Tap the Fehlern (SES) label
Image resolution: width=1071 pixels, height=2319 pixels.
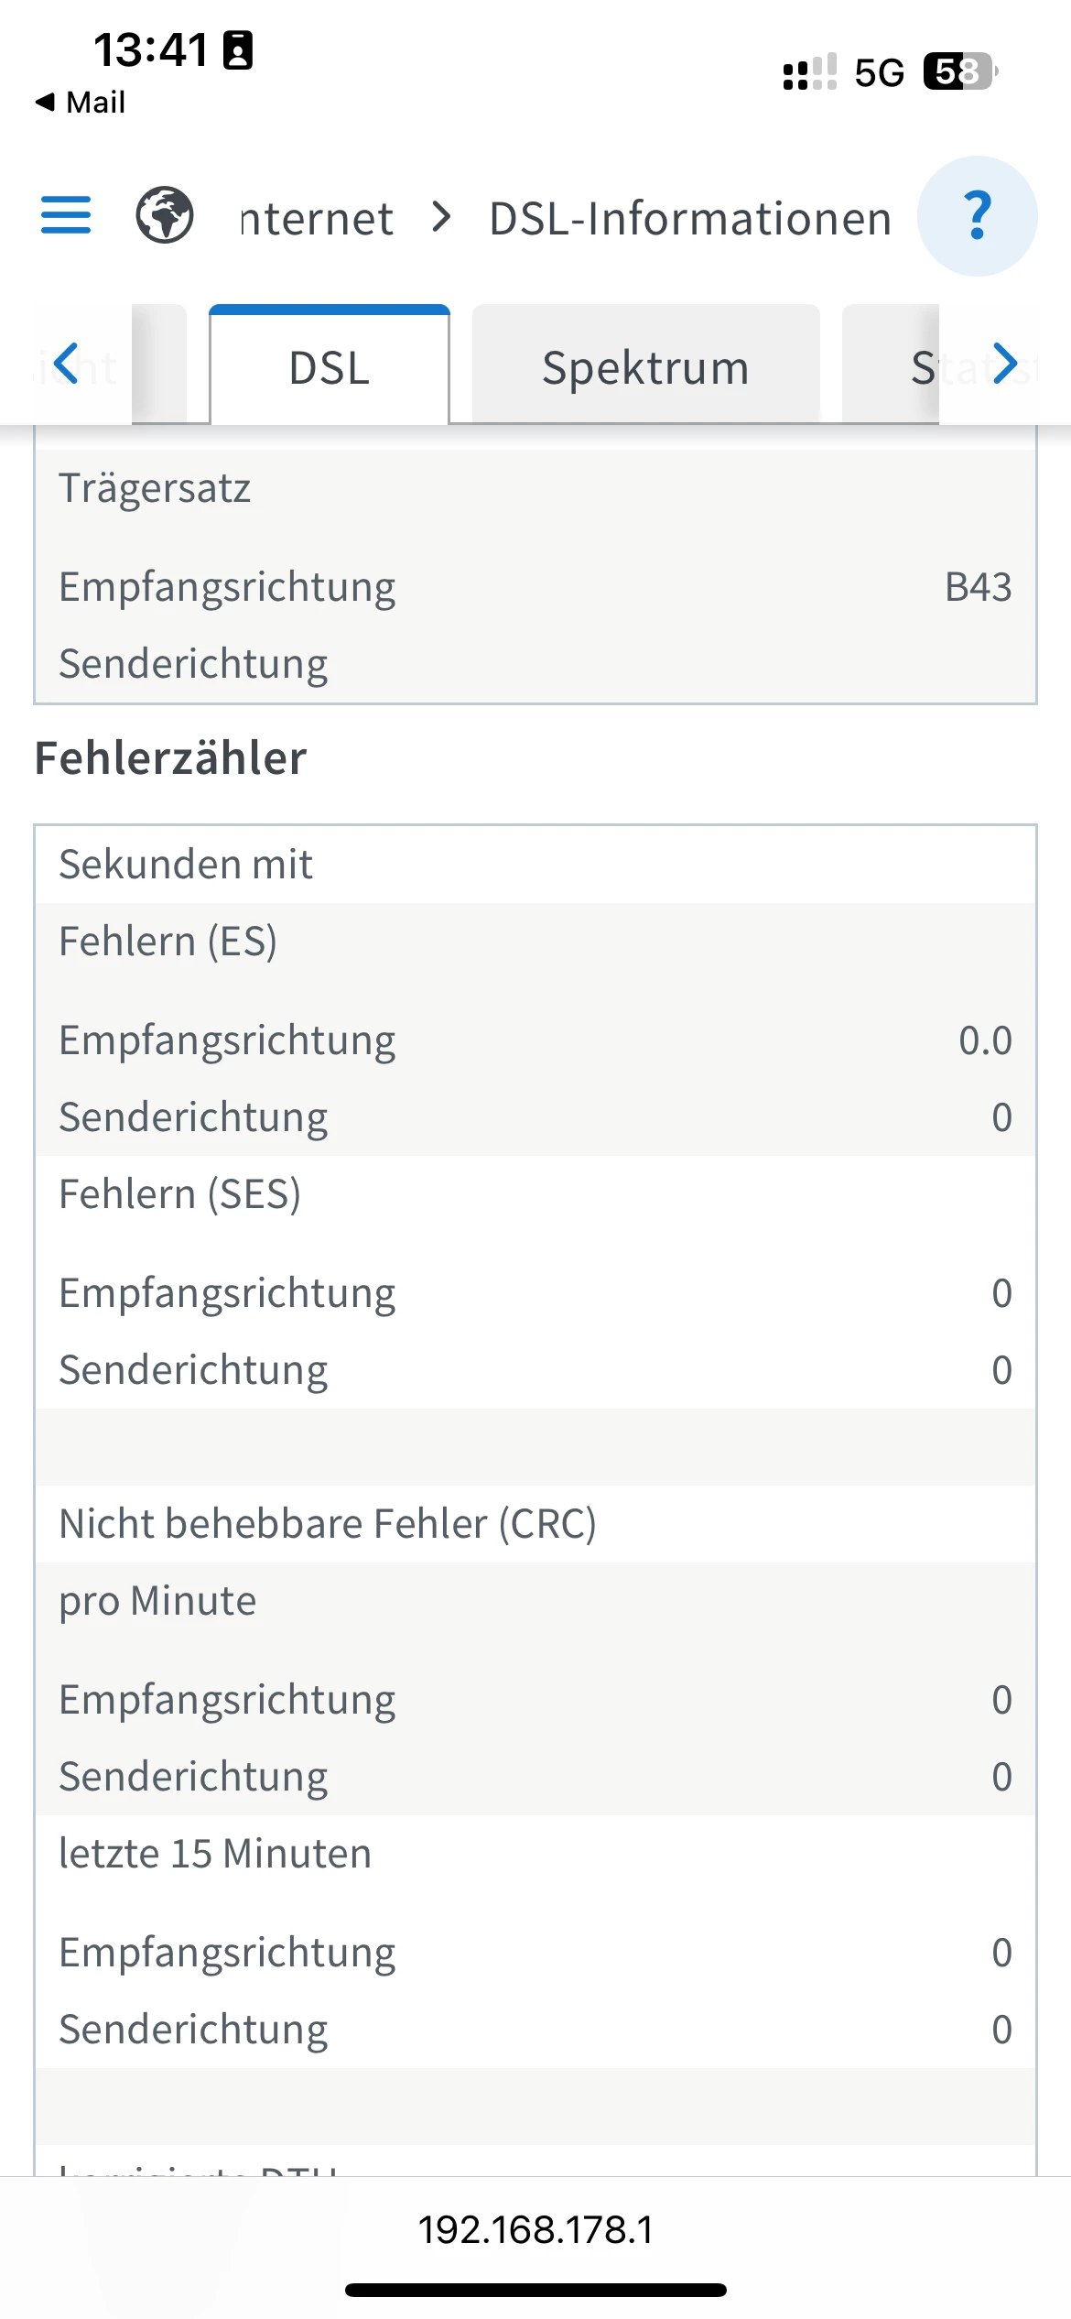[180, 1194]
